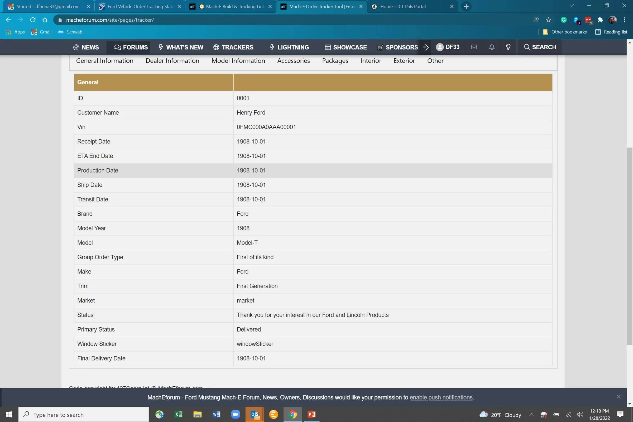Open the Sponsors nav item
The height and width of the screenshot is (422, 633).
point(397,47)
